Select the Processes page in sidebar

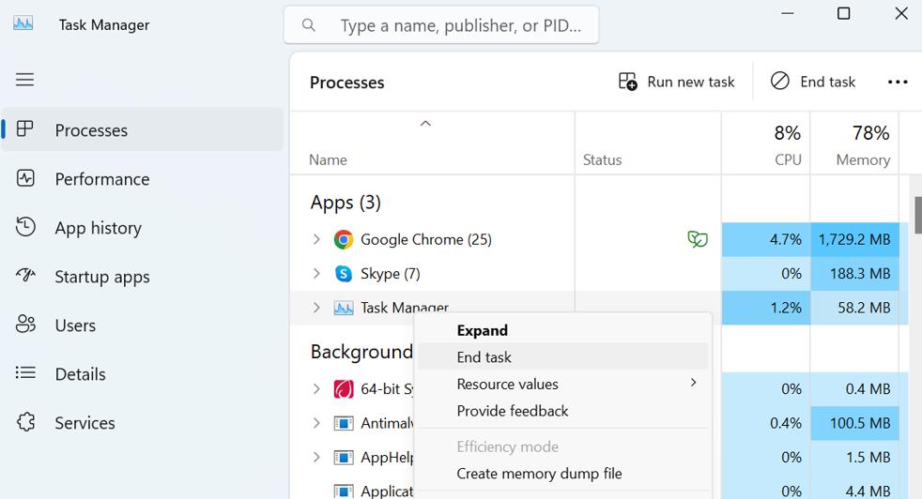(x=143, y=129)
